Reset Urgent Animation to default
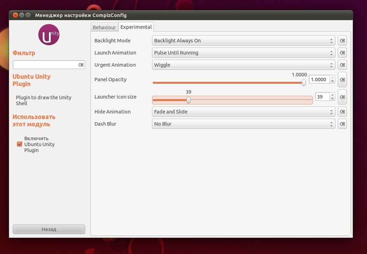This screenshot has width=367, height=254. (x=342, y=65)
